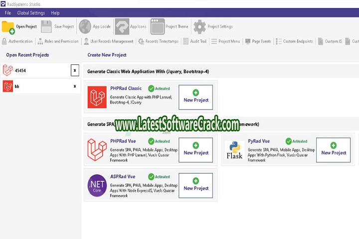Open App Locale globe icon
This screenshot has width=359, height=239.
tap(85, 26)
